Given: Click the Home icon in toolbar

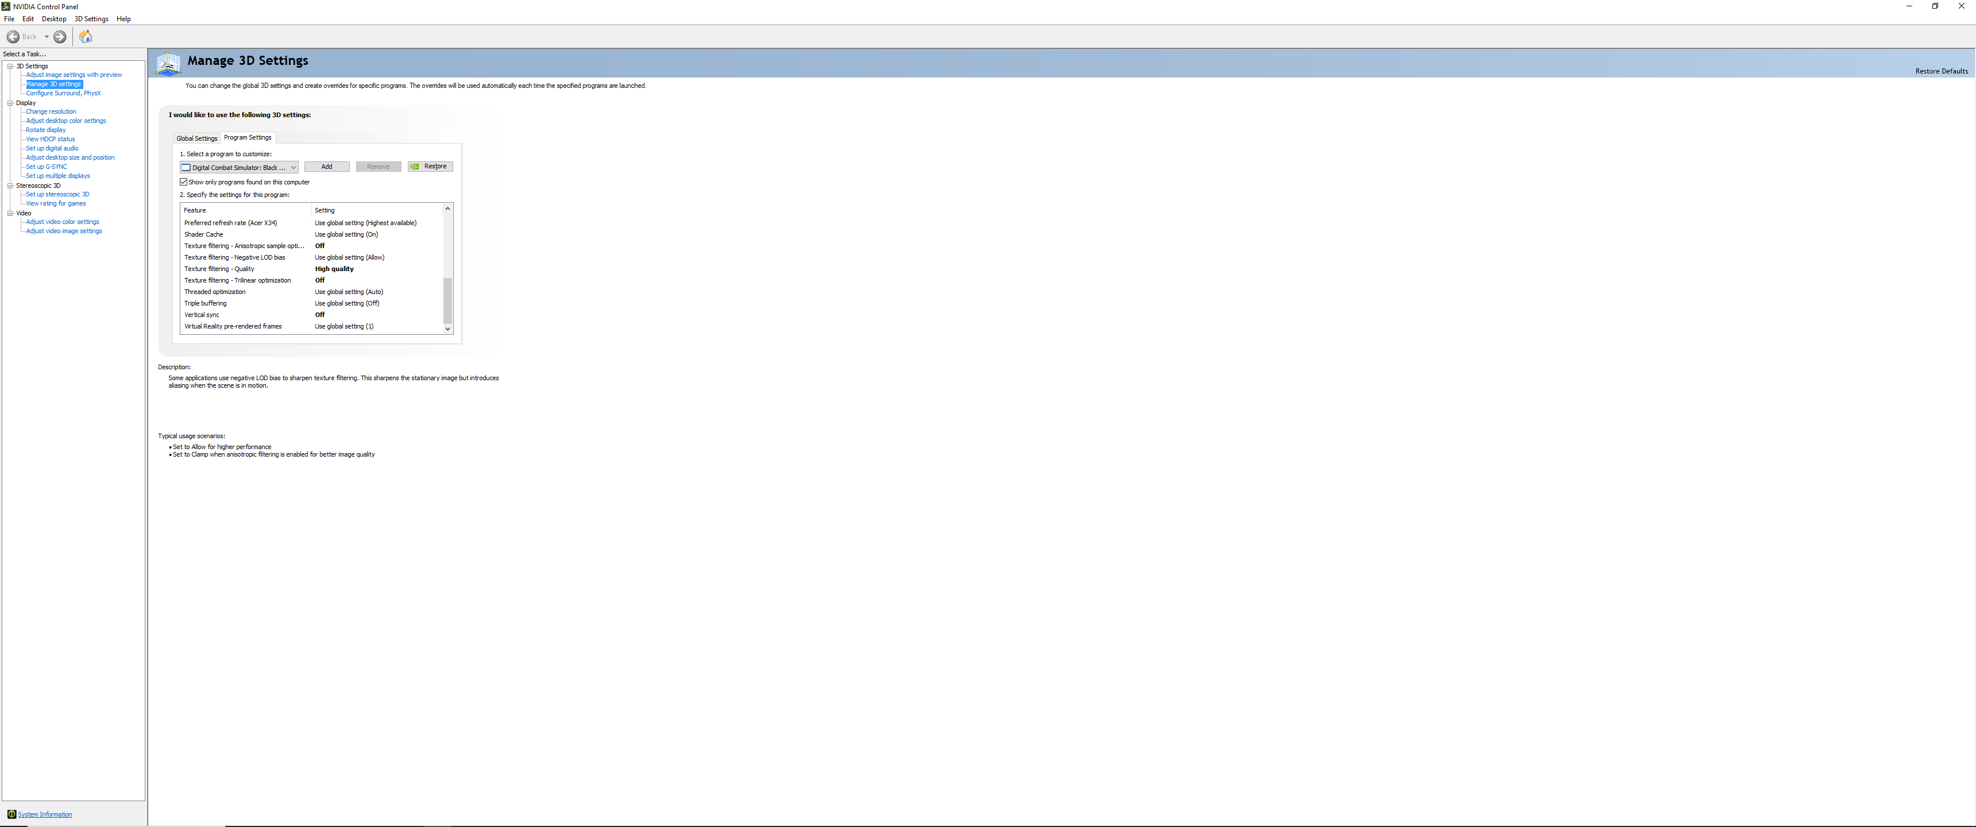Looking at the screenshot, I should pyautogui.click(x=86, y=37).
